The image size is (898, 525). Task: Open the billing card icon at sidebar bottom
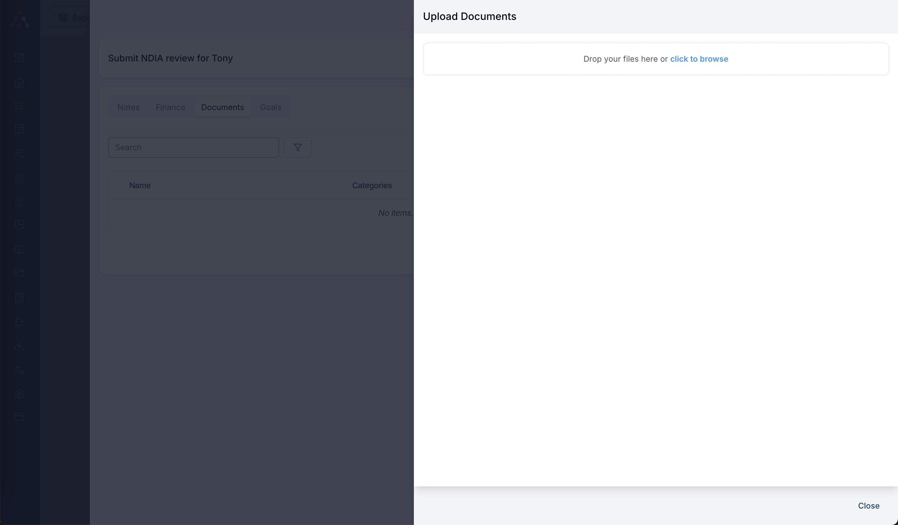pos(20,417)
